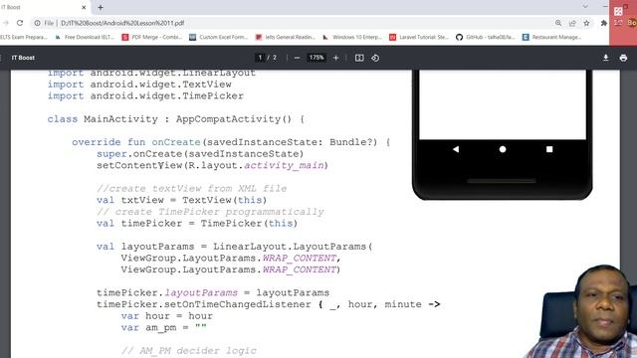637x358 pixels.
Task: Zoom out the PDF with the minus button
Action: (297, 58)
